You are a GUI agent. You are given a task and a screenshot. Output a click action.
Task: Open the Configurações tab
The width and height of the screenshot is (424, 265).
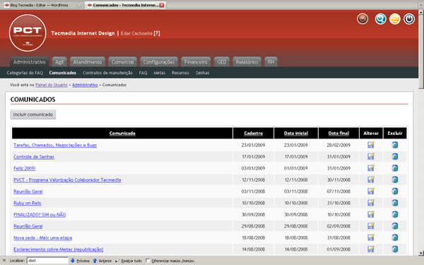pos(159,62)
